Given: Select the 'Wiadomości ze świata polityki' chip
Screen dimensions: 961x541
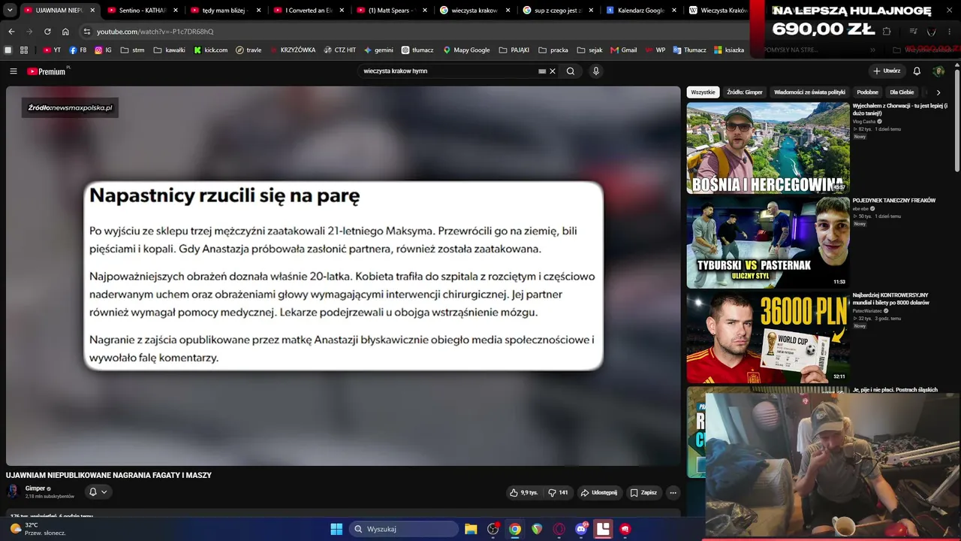Looking at the screenshot, I should click(809, 92).
